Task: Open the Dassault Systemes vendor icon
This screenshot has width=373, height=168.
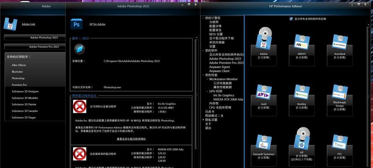Action: pyautogui.click(x=263, y=143)
